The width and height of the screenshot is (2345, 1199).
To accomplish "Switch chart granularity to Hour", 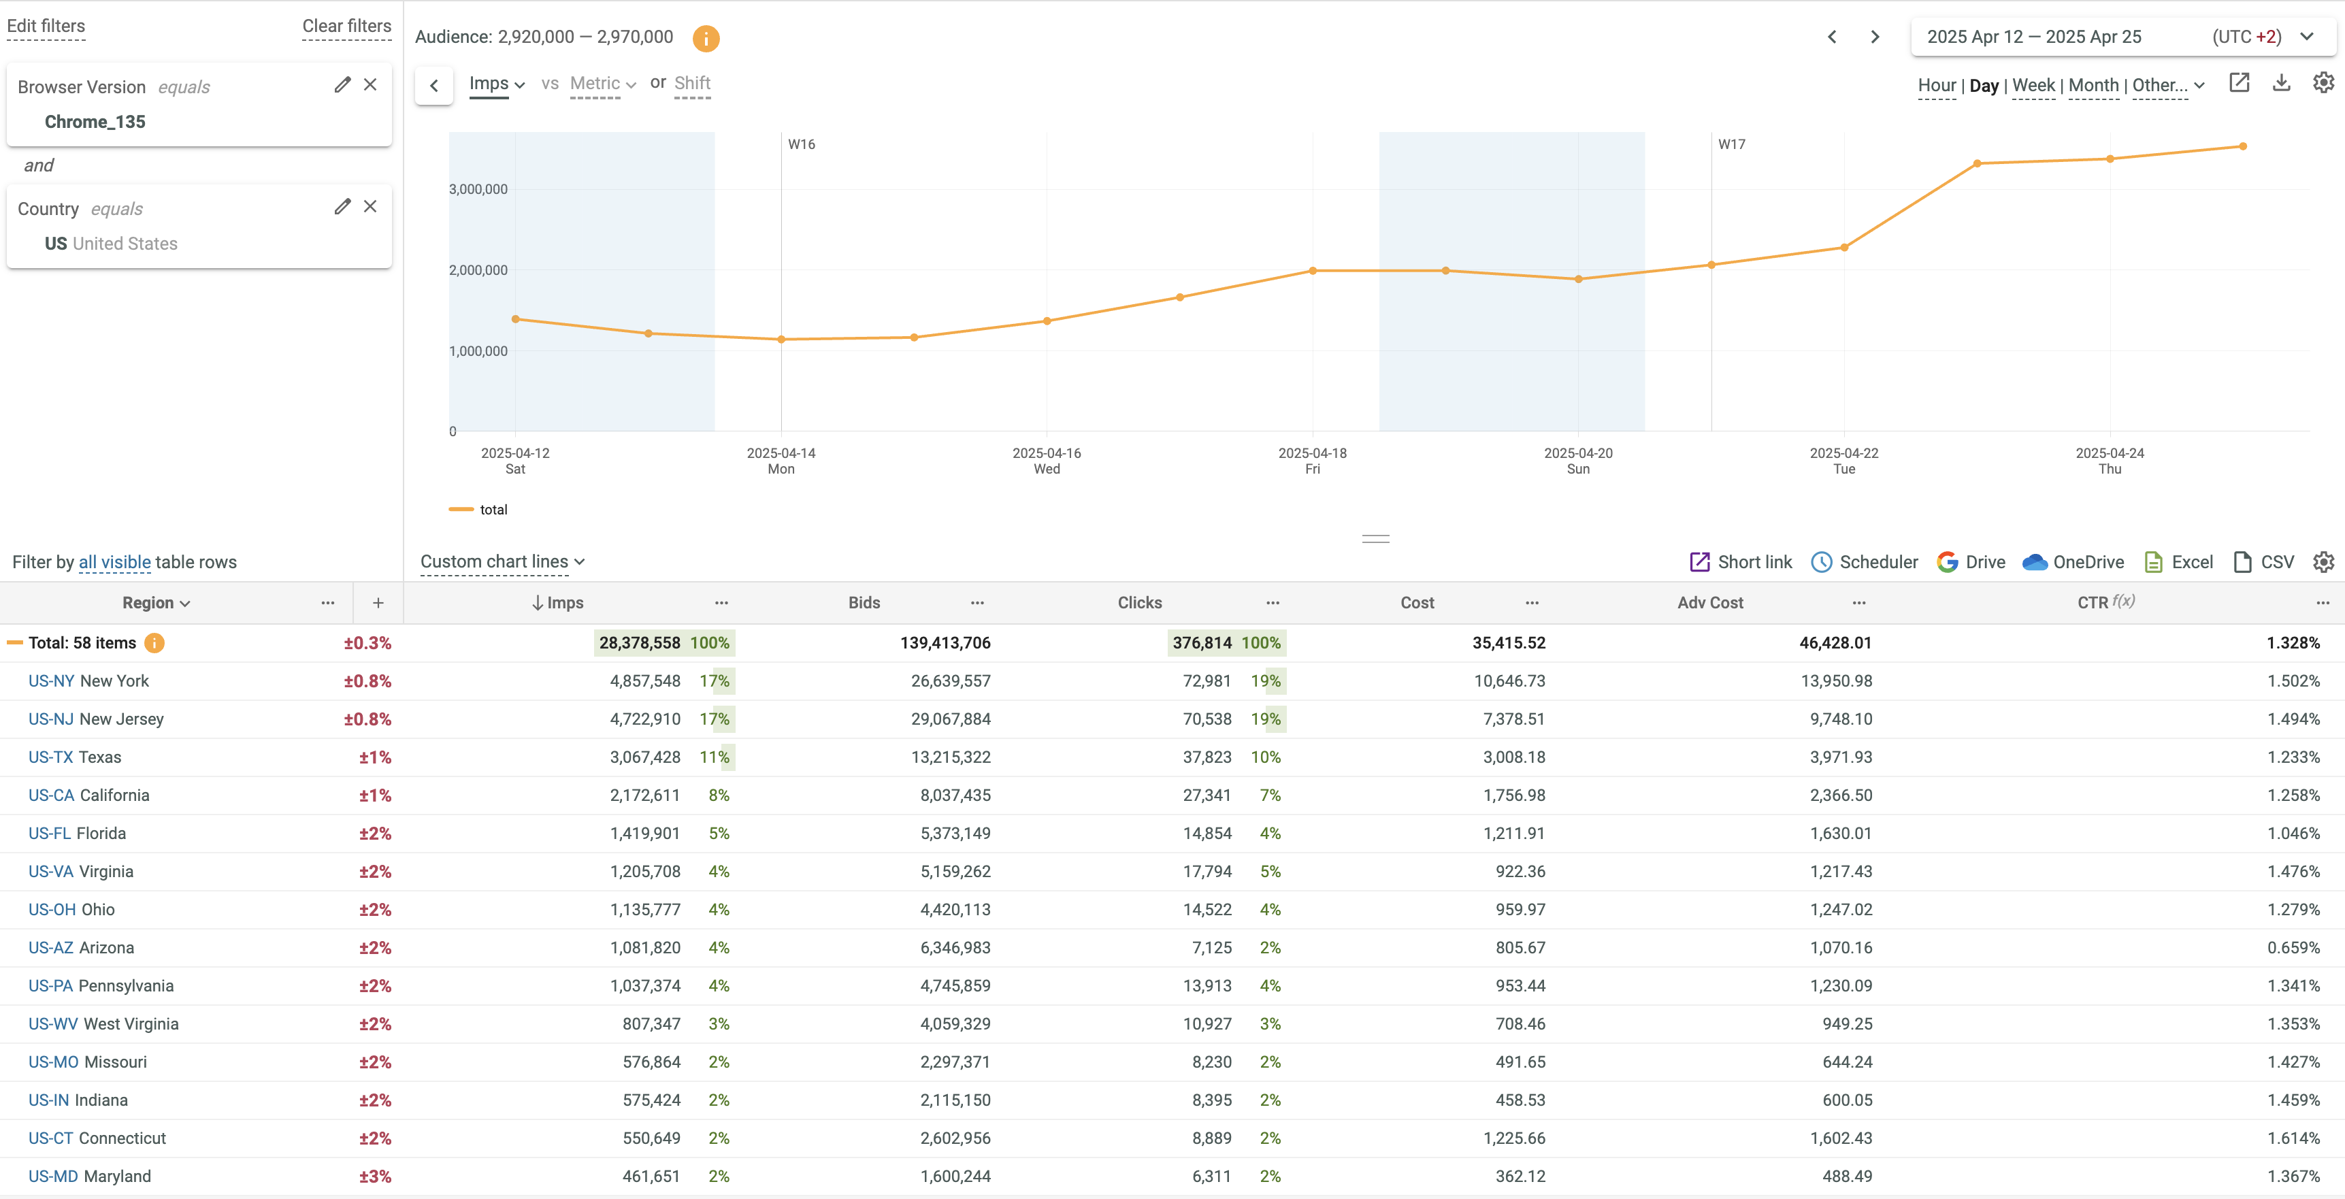I will click(x=1936, y=86).
